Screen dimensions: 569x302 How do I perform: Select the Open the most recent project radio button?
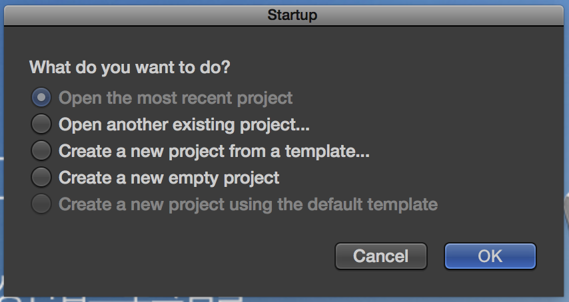tap(41, 98)
